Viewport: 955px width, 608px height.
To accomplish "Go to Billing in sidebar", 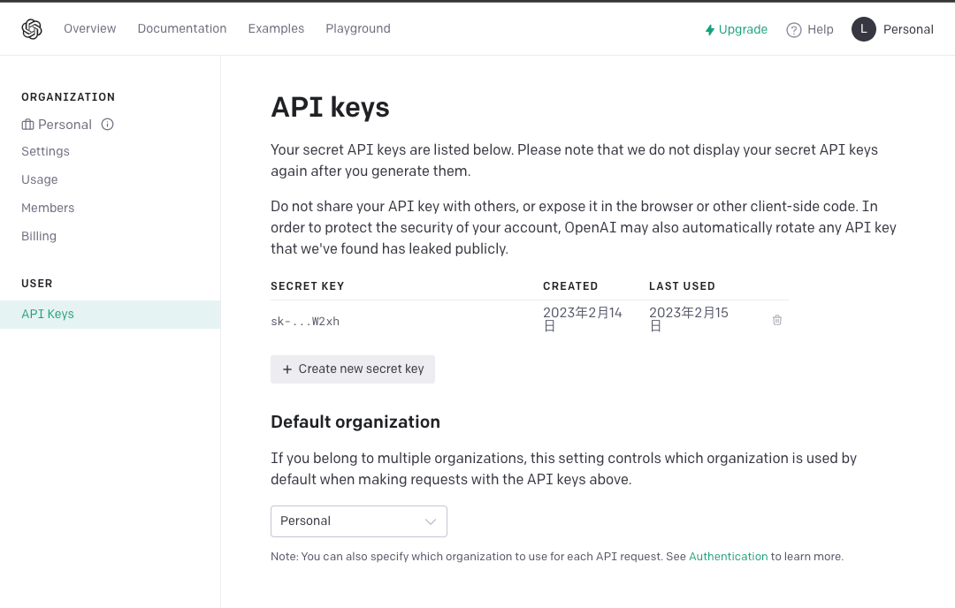I will tap(39, 236).
